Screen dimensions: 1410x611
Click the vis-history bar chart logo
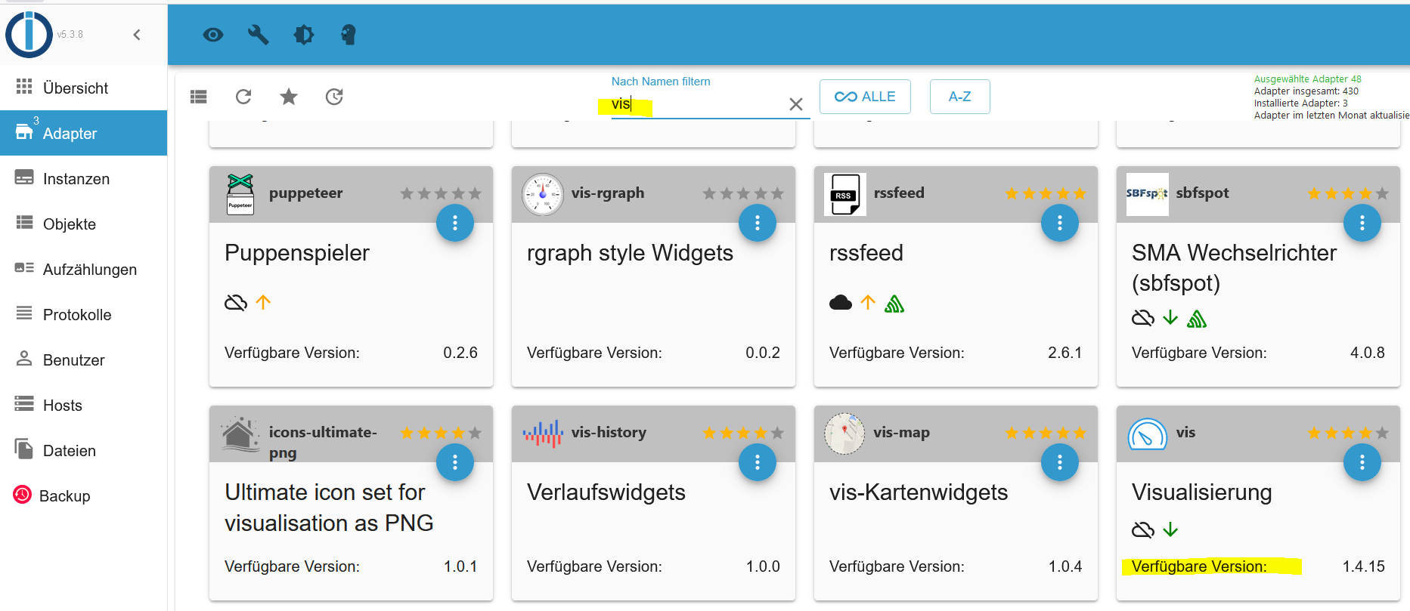pyautogui.click(x=543, y=434)
